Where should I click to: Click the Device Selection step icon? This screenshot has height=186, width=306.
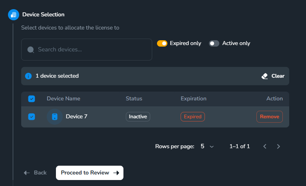[x=14, y=15]
